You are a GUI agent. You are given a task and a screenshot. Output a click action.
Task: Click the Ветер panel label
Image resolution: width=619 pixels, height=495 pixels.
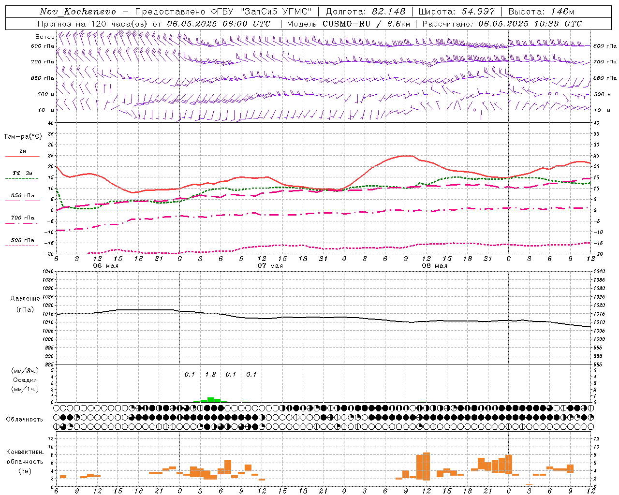[x=45, y=37]
